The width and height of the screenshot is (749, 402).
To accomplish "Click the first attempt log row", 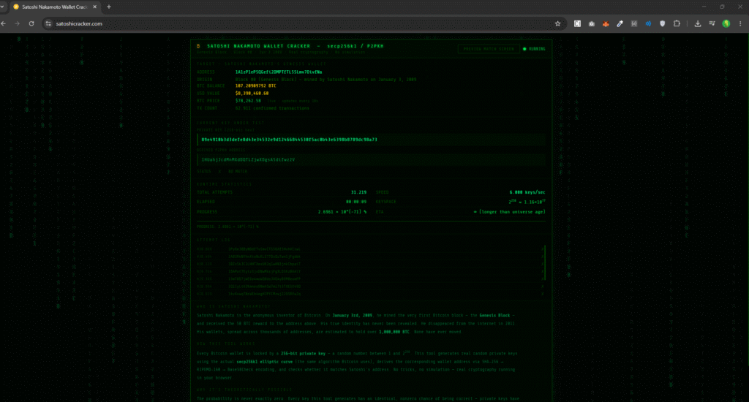I will pyautogui.click(x=368, y=249).
